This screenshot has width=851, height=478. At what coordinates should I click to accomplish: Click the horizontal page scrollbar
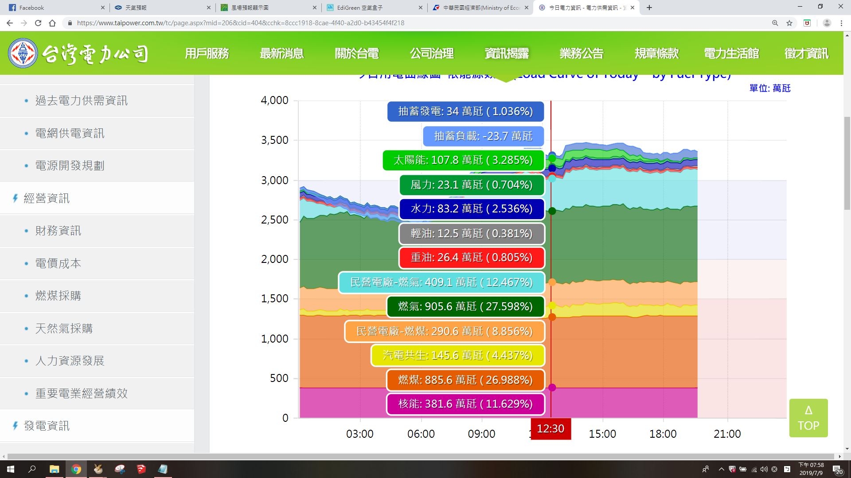421,456
